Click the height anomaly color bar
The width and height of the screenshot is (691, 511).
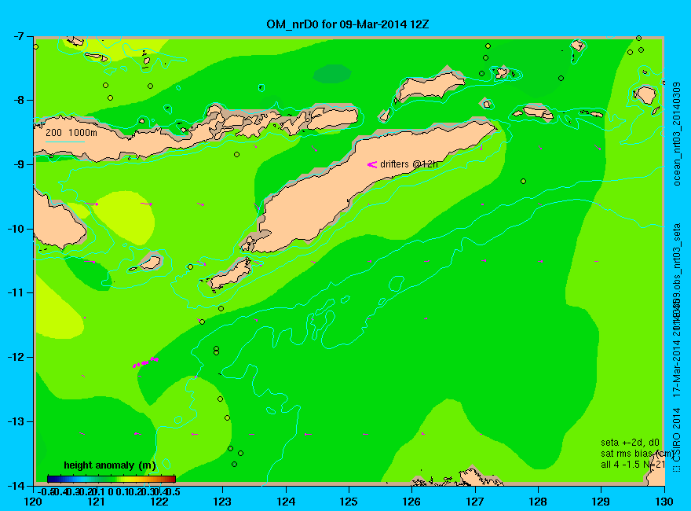click(112, 479)
